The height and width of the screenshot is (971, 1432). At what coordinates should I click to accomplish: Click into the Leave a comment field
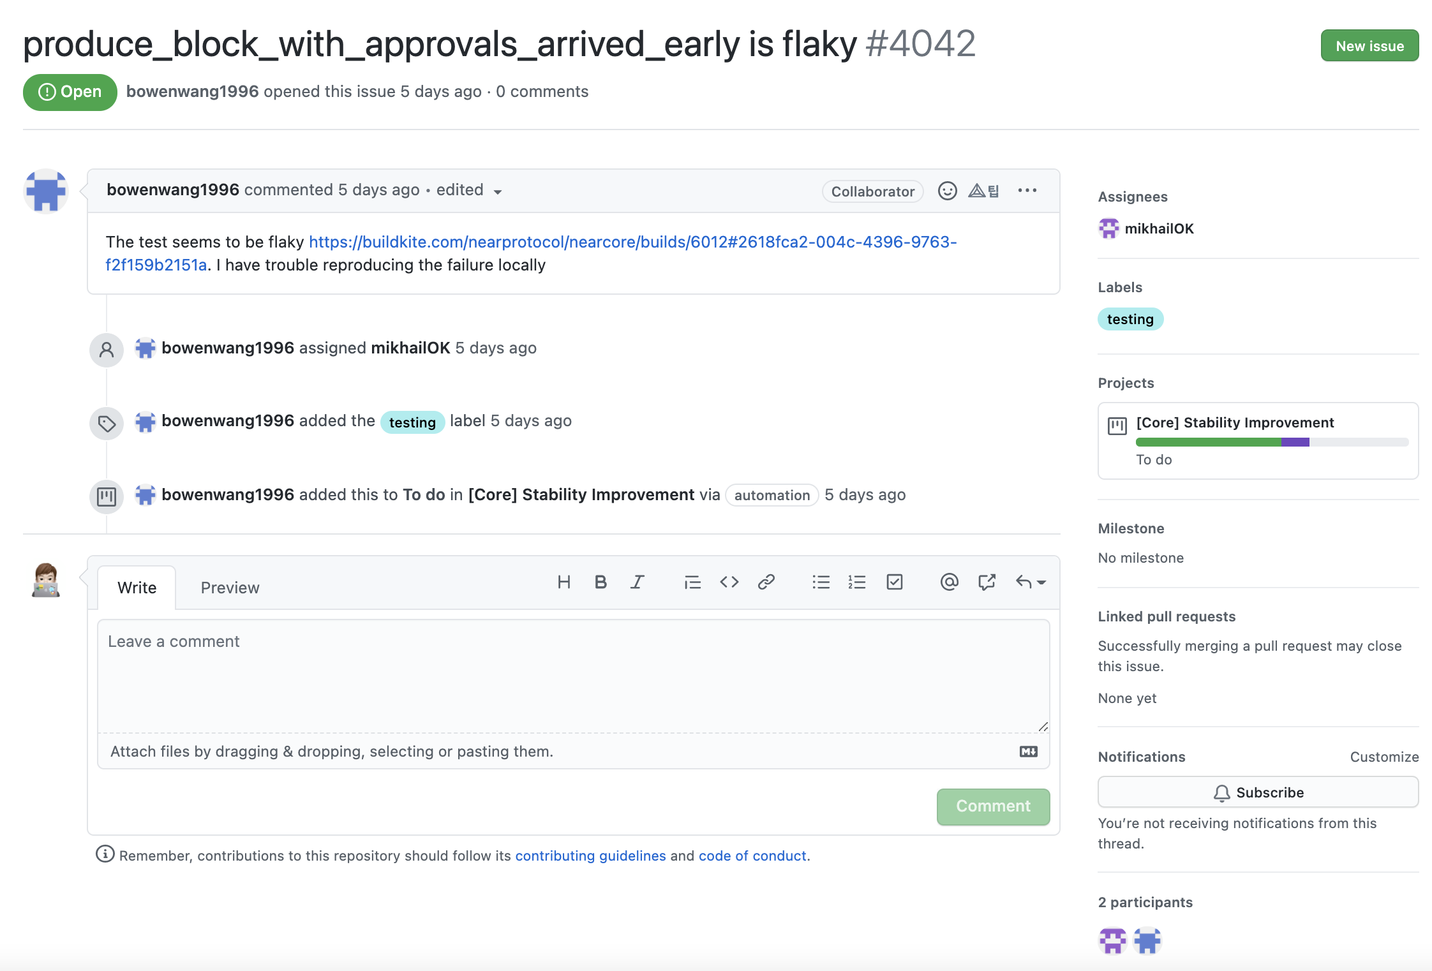tap(573, 676)
